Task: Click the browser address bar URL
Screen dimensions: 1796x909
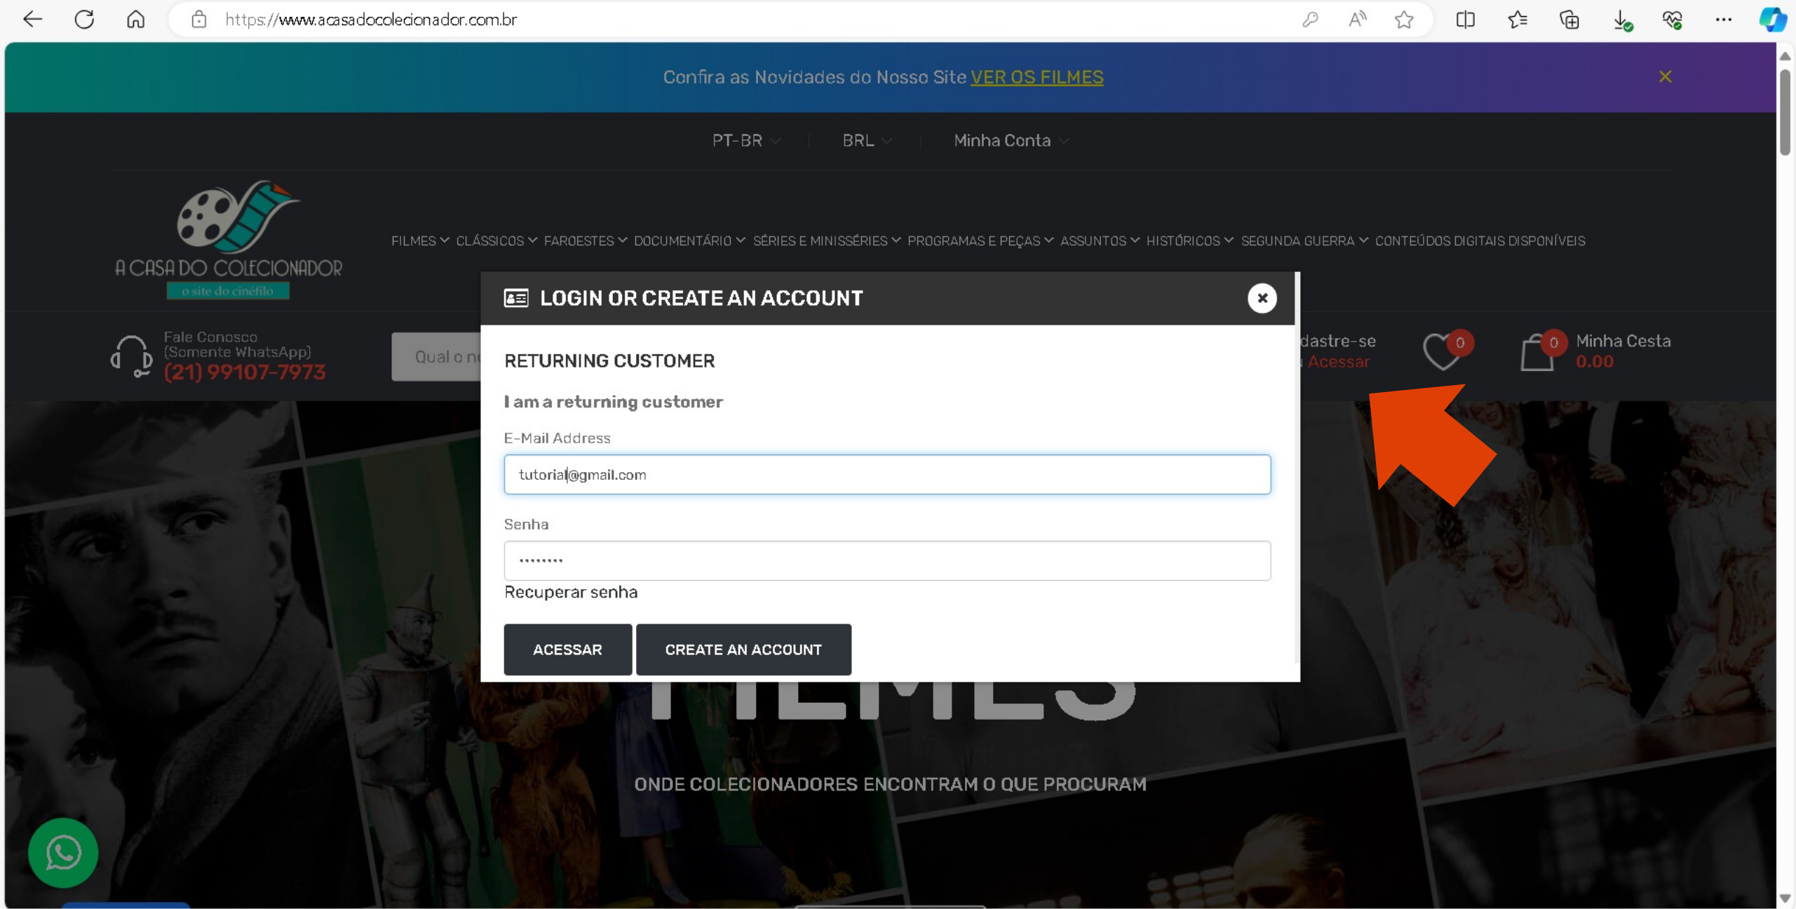Action: tap(371, 20)
